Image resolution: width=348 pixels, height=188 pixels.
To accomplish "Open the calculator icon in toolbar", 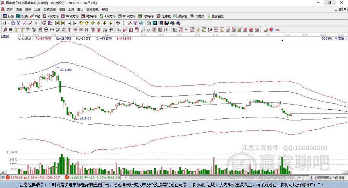I will (155, 23).
